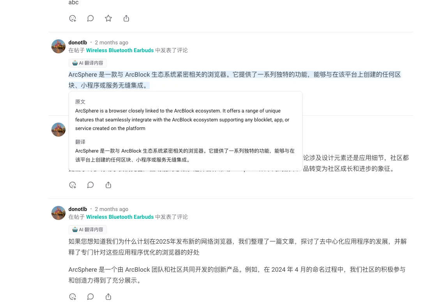The image size is (444, 304).
Task: Reply to post ending 社区成长和进步的象征
Action: 90,185
